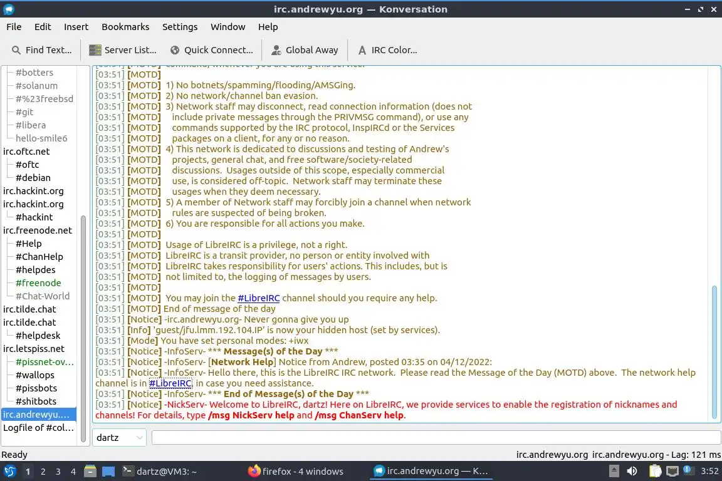Click the notification tray icon with exclamation

point(688,470)
